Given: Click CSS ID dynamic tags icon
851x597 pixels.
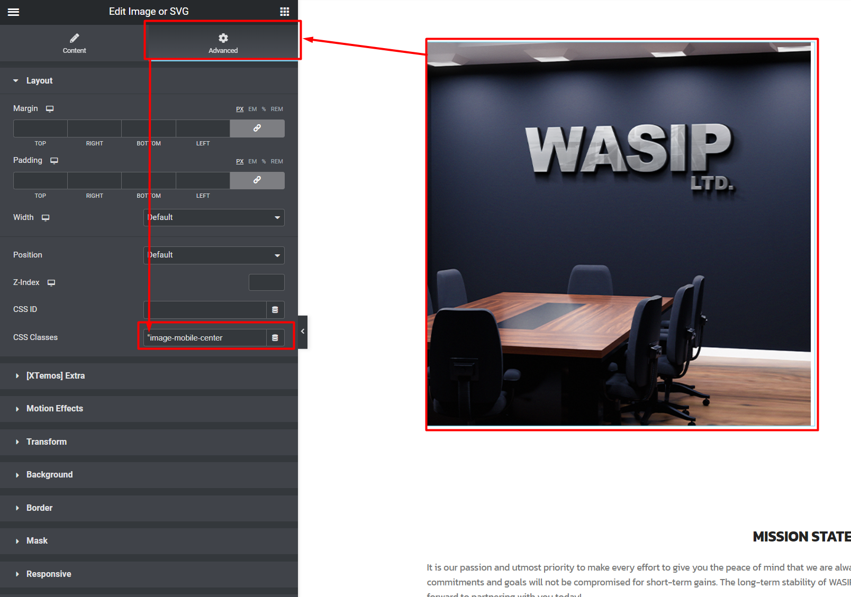Looking at the screenshot, I should point(275,309).
